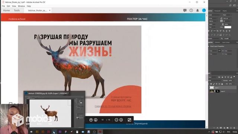
Task: Open the File menu in Acrobat
Action: click(3, 6)
